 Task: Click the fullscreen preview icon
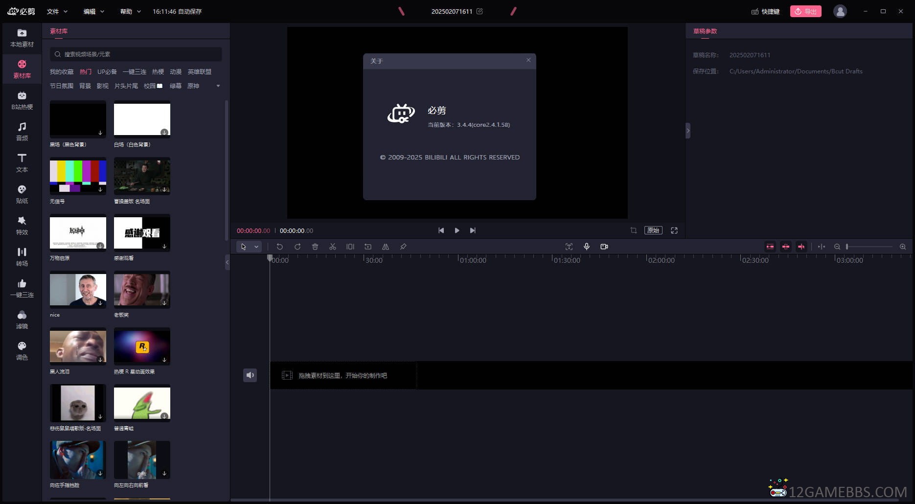click(674, 230)
